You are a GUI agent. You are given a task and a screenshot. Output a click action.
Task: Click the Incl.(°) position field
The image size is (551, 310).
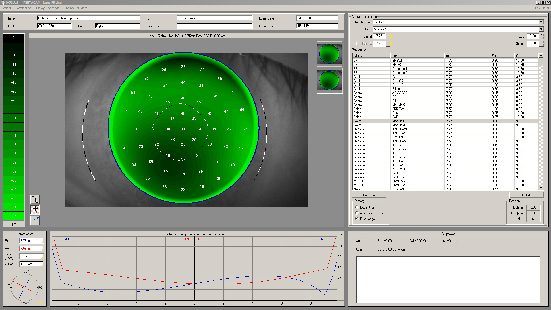533,219
